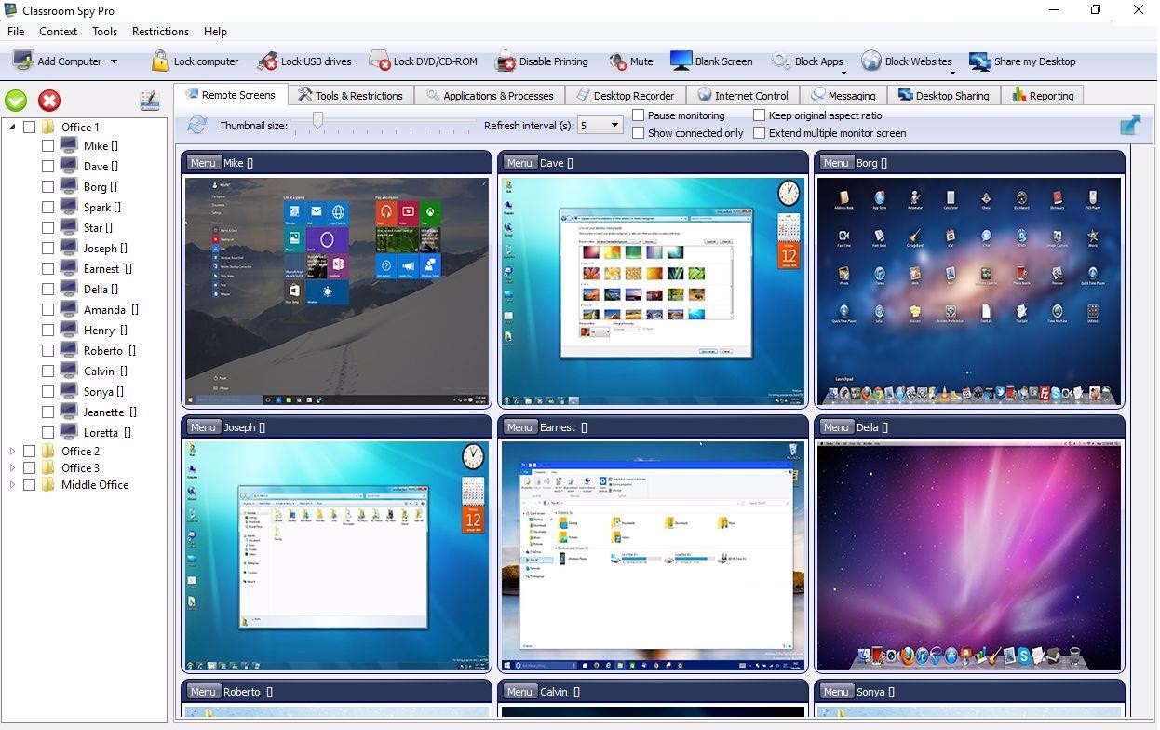Check Show connected only
Viewport: 1160px width, 730px height.
point(639,132)
